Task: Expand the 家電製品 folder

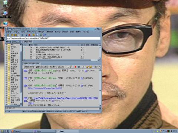Action: 6,65
